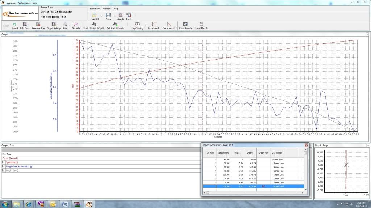
Task: Close the Report Generator window
Action: [306, 145]
